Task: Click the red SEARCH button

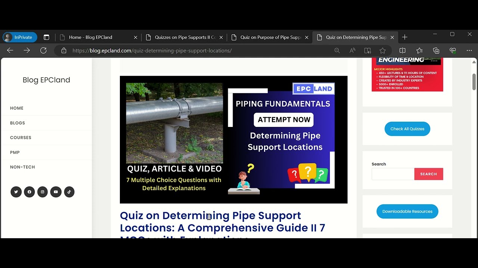Action: pos(428,174)
